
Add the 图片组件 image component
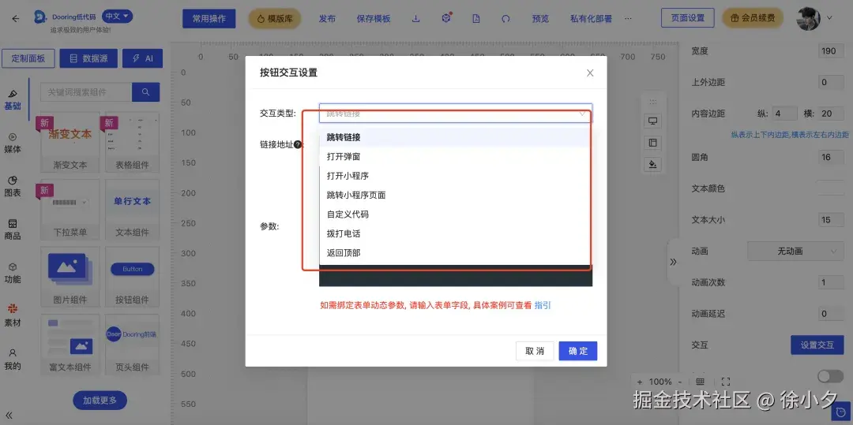pos(70,276)
